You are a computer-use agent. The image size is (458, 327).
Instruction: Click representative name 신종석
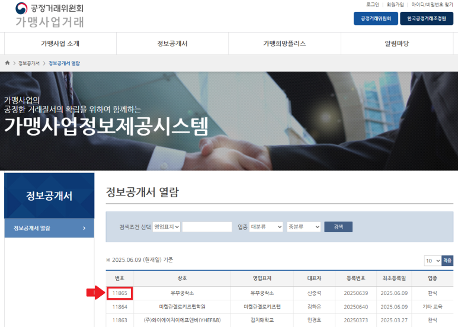pos(314,293)
